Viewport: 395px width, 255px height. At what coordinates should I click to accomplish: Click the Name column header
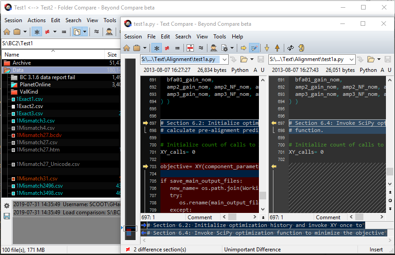(12, 55)
